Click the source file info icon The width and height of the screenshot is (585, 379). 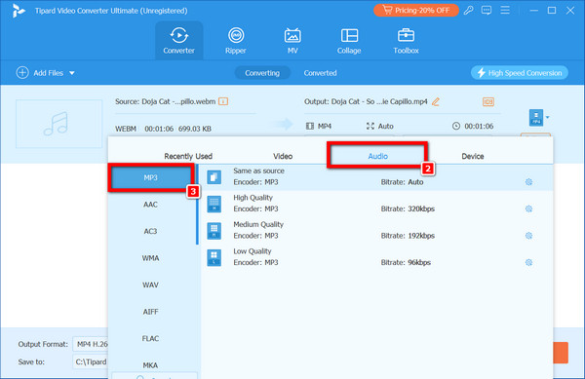click(223, 101)
